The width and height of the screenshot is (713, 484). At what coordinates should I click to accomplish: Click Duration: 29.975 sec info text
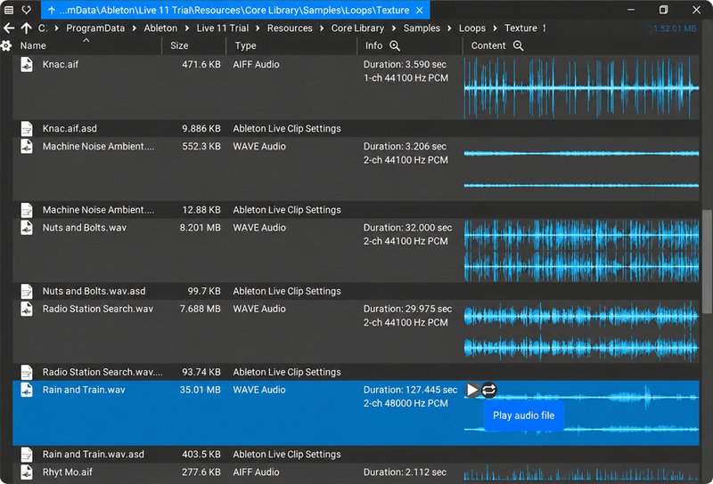click(407, 309)
